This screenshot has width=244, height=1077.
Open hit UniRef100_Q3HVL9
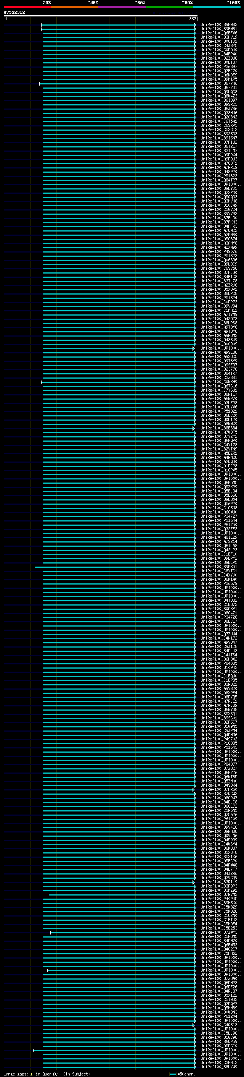click(x=219, y=37)
